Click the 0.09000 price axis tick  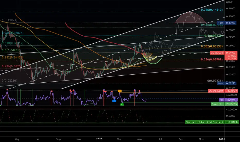pyautogui.click(x=231, y=30)
